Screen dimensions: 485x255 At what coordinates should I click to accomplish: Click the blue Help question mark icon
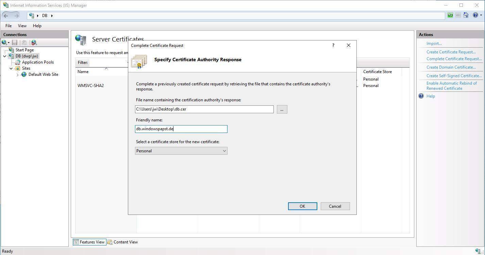[475, 15]
